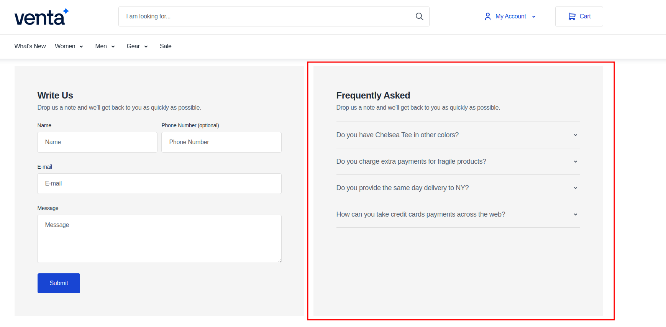Viewport: 666px width, 327px height.
Task: Expand the Men menu chevron
Action: tap(113, 46)
